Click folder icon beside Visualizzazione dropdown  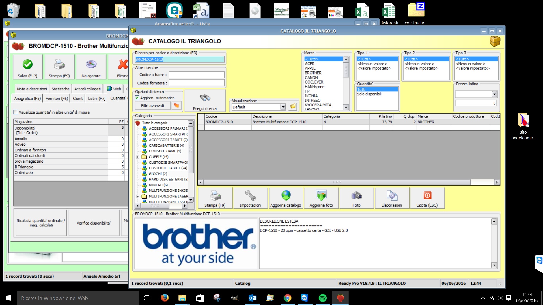point(293,107)
